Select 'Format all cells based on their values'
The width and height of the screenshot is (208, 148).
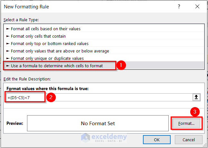(45, 29)
